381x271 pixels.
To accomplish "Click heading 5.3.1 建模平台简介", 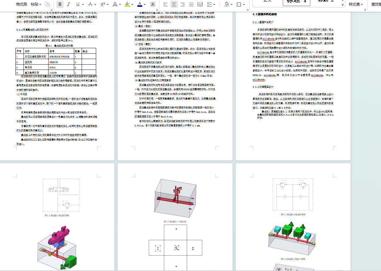I will click(263, 23).
